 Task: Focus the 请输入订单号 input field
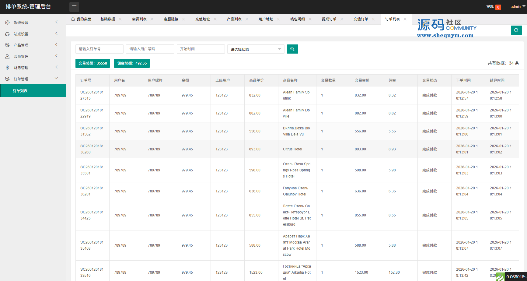[99, 49]
